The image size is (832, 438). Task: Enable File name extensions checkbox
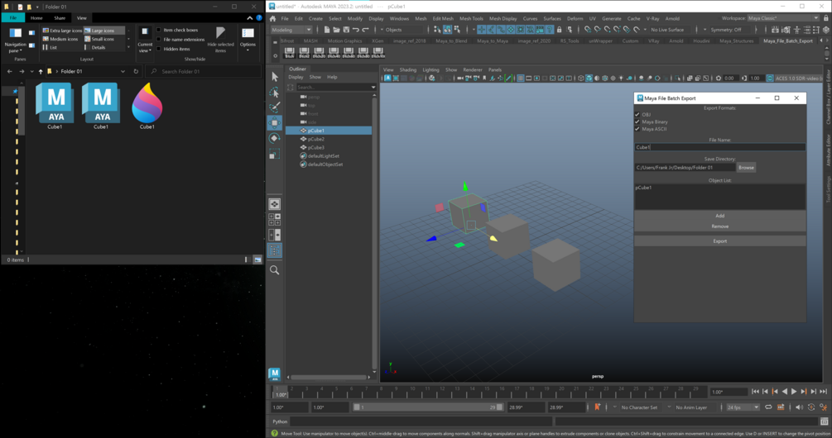(x=159, y=39)
